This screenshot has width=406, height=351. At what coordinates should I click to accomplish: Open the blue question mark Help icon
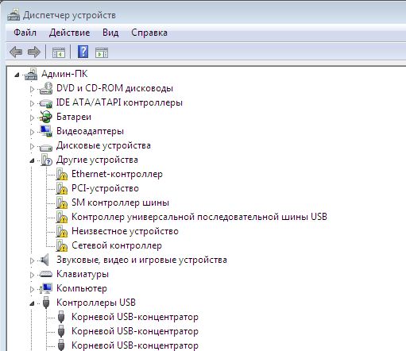tap(83, 52)
